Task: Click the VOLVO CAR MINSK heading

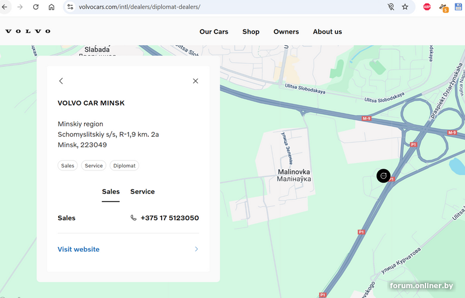Action: click(x=91, y=103)
